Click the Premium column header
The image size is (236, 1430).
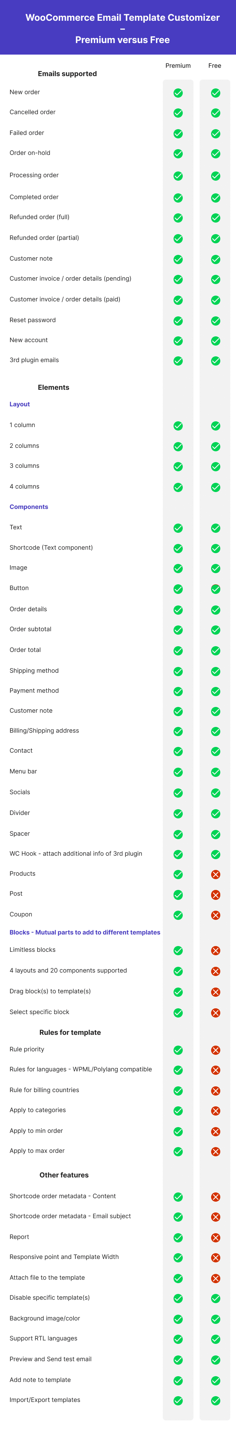pyautogui.click(x=178, y=65)
